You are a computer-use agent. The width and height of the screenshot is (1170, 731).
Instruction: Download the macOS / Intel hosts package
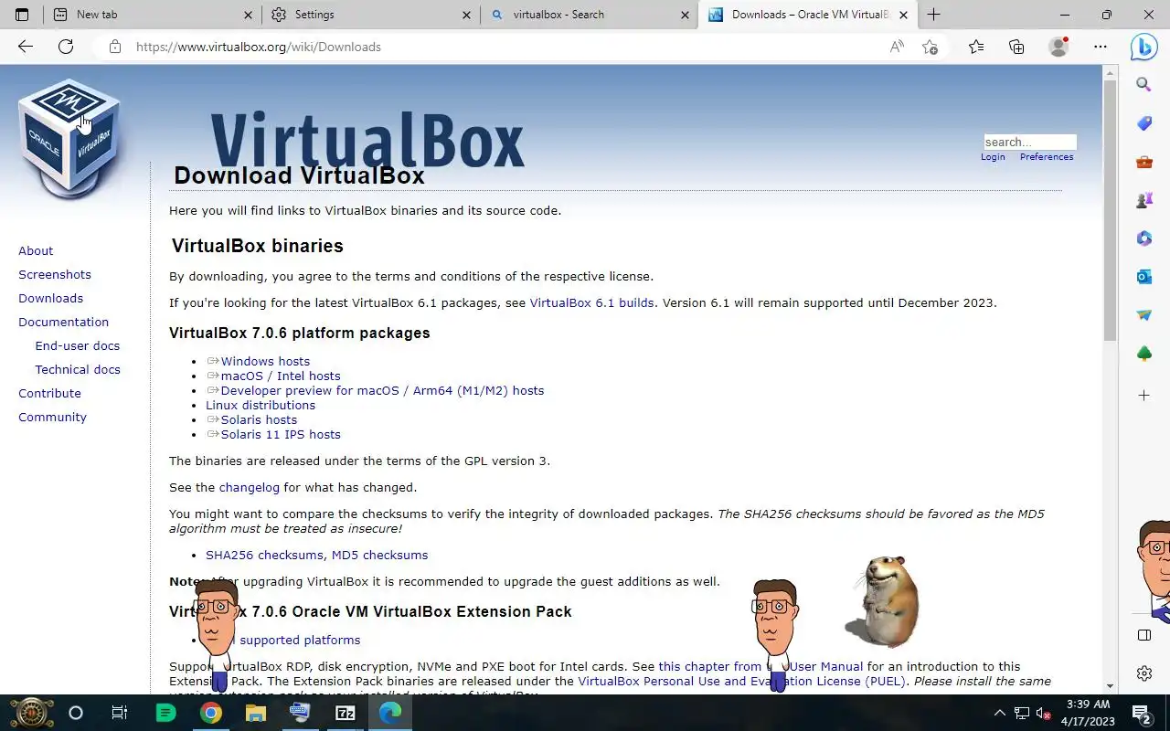coord(281,376)
